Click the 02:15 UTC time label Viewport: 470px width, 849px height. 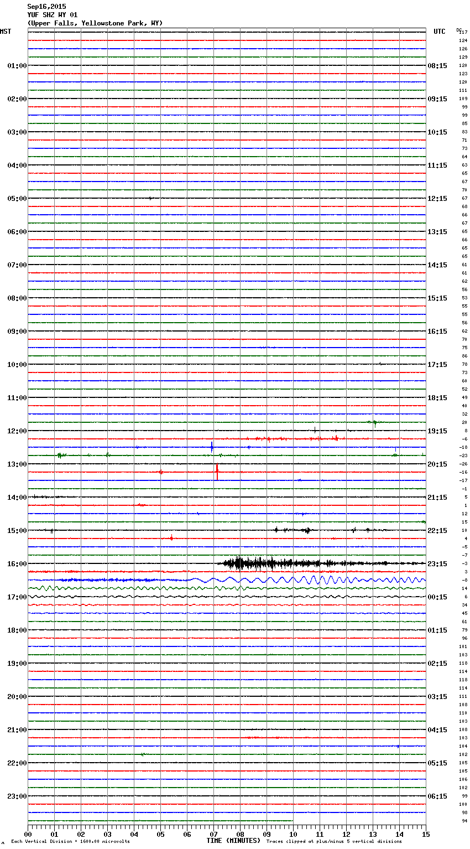coord(437,664)
